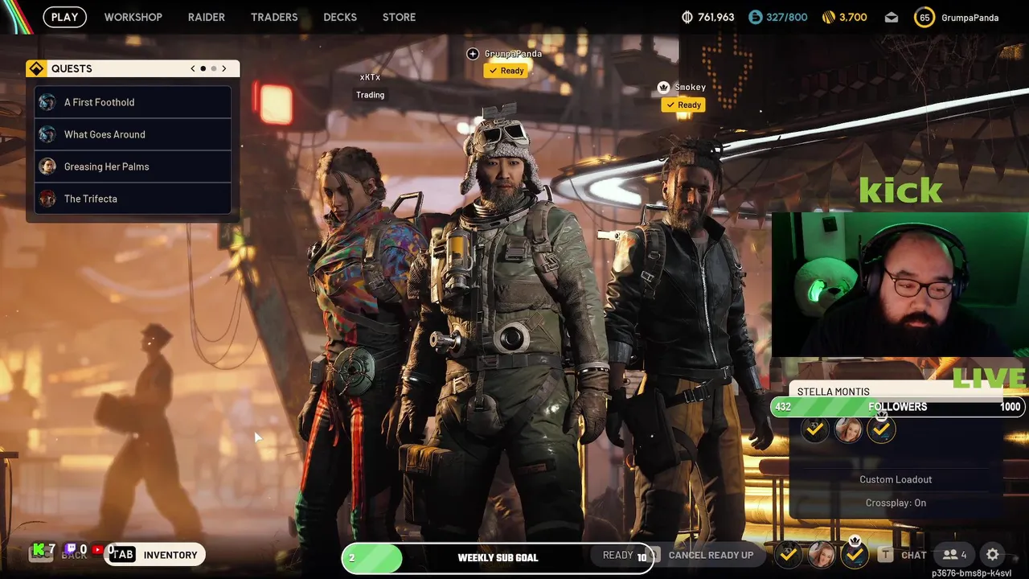Open INVENTORY with the TAB button

[156, 555]
